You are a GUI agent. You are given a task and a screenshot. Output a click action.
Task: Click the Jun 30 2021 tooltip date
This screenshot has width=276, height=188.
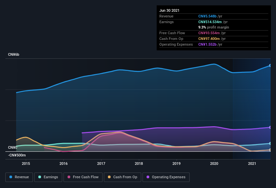169,10
